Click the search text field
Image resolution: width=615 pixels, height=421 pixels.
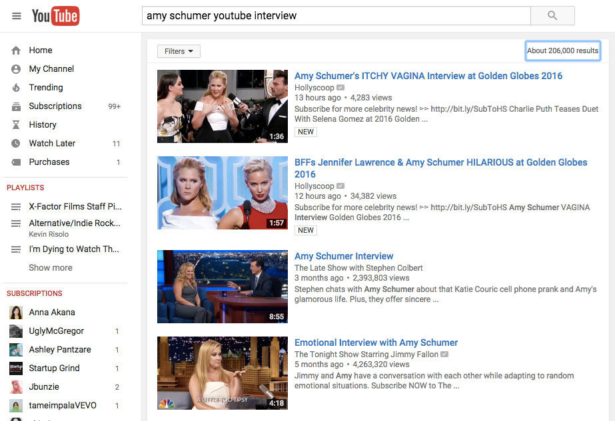click(336, 16)
